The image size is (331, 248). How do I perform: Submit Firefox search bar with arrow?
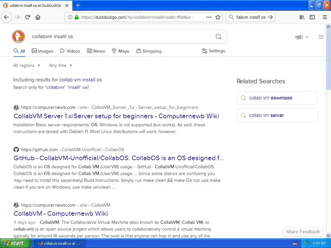(x=270, y=17)
